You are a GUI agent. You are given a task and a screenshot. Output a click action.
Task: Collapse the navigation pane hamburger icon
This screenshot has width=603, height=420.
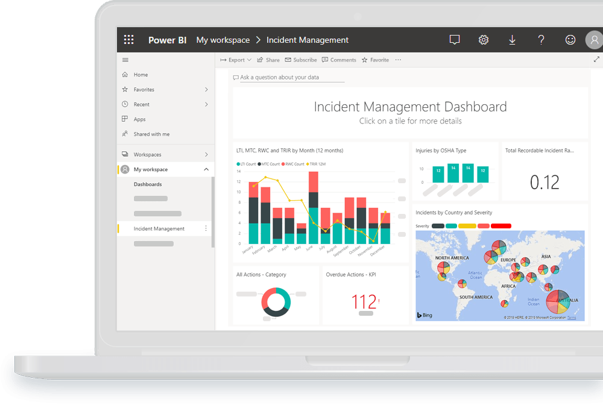click(x=125, y=60)
